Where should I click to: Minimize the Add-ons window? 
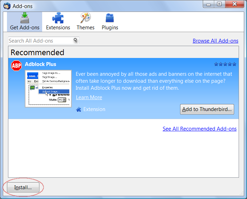click(x=208, y=4)
